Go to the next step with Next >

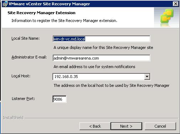pyautogui.click(x=126, y=126)
